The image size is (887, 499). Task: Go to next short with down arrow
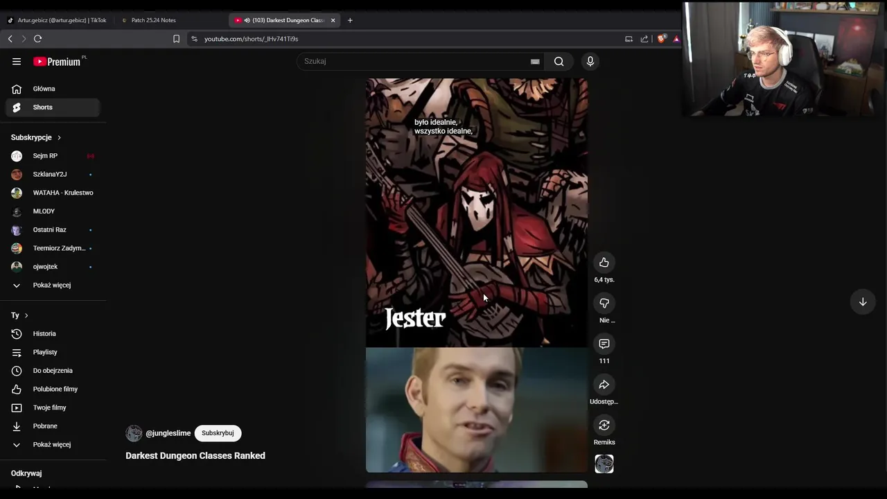[x=863, y=302]
